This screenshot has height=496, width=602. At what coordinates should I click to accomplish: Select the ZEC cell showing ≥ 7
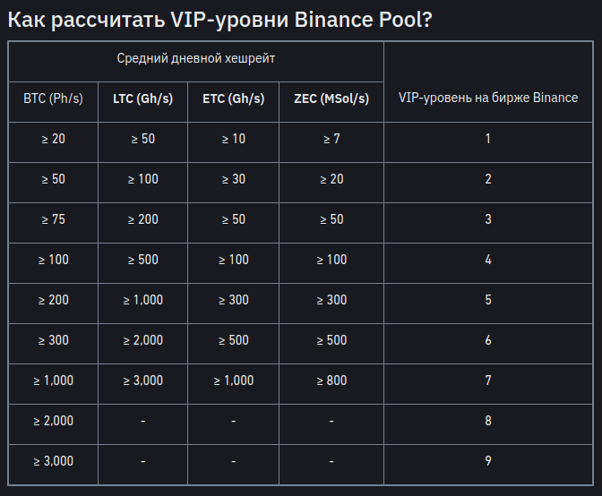pos(331,139)
